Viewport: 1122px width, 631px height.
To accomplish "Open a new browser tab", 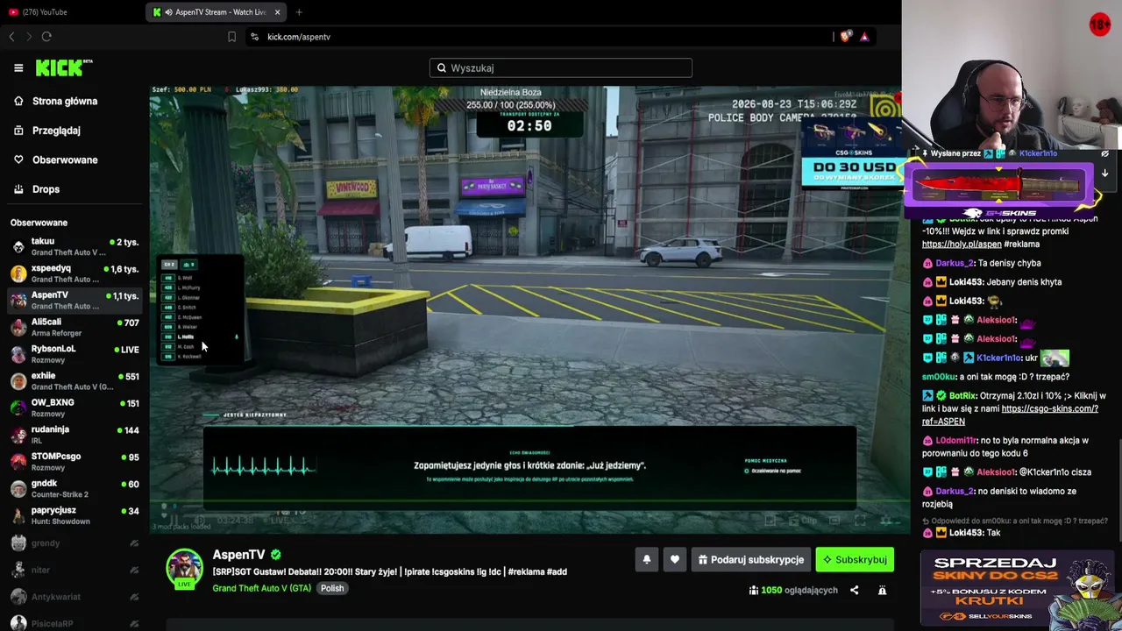I will click(x=299, y=12).
